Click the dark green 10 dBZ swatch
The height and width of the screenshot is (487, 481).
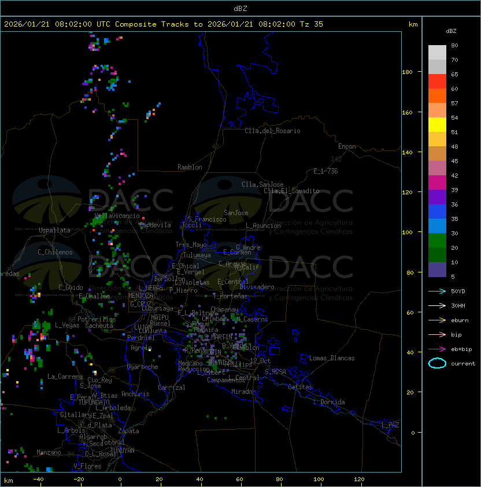437,254
